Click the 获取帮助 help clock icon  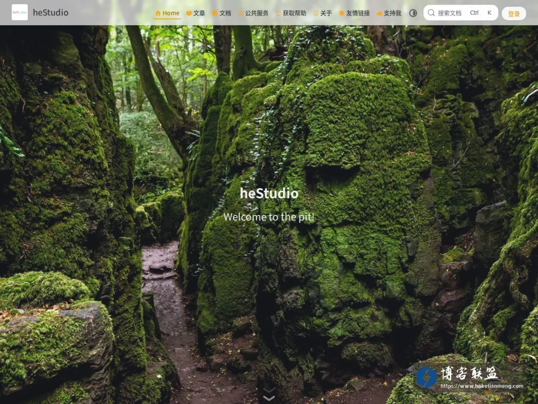point(278,13)
